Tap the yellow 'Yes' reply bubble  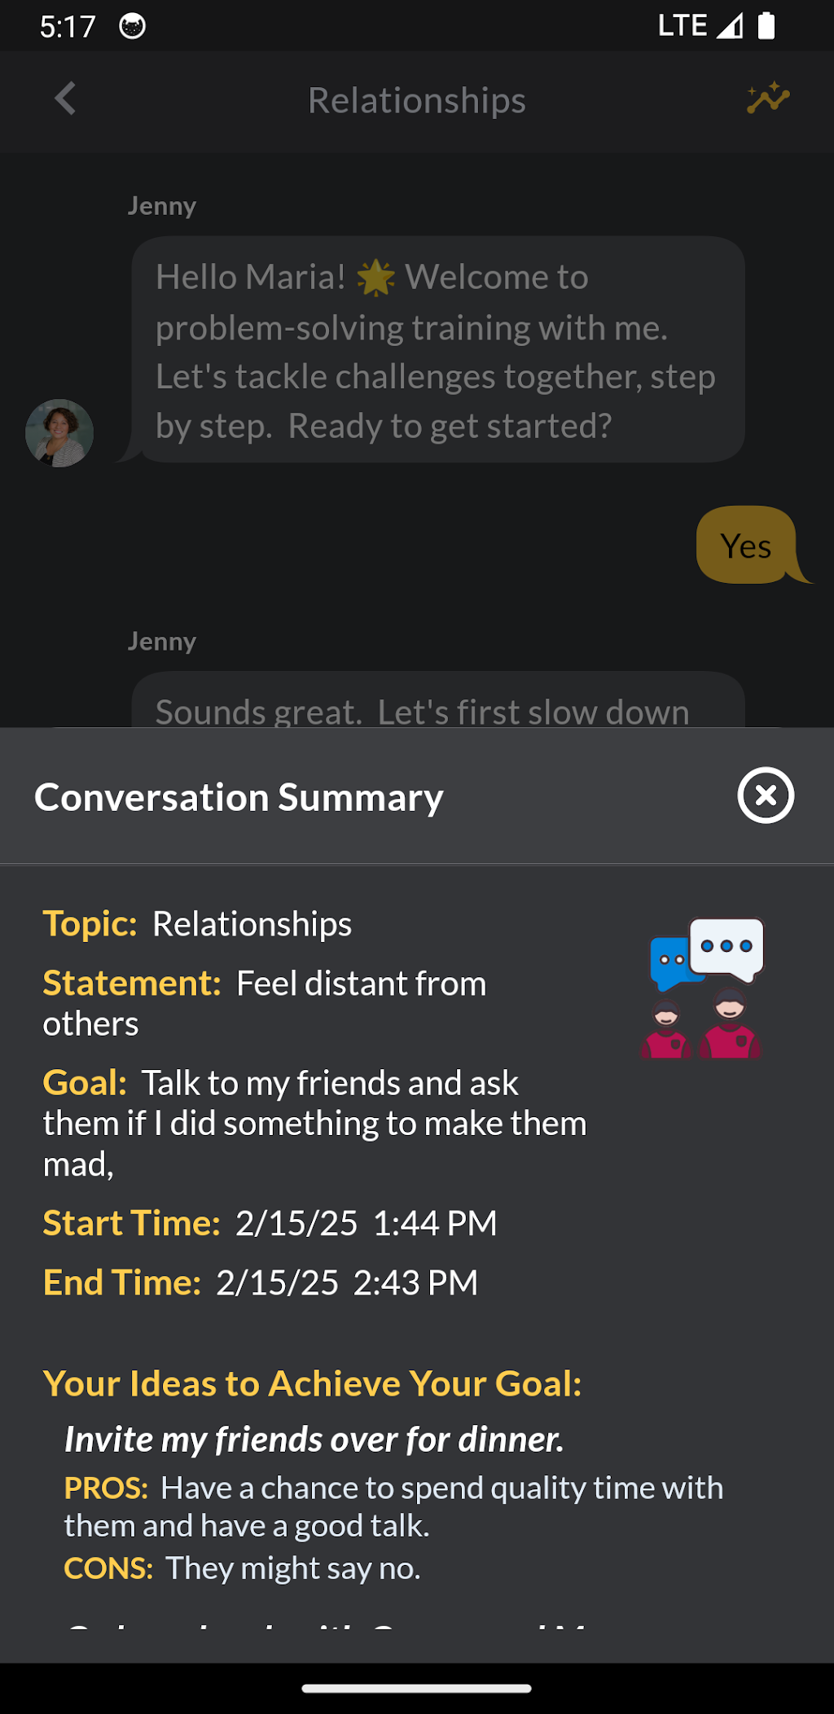click(x=746, y=546)
